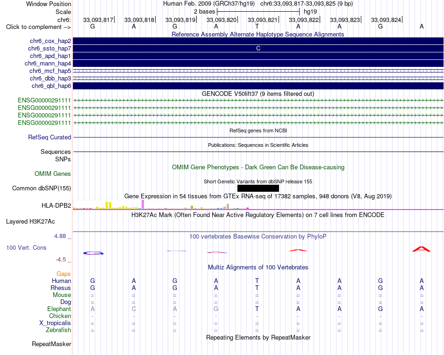Click the Sequences track label
The height and width of the screenshot is (355, 444).
[56, 152]
